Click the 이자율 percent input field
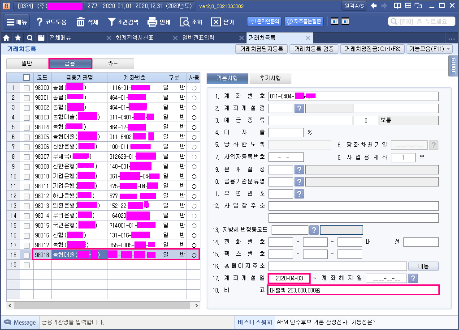The height and width of the screenshot is (330, 459). [286, 133]
